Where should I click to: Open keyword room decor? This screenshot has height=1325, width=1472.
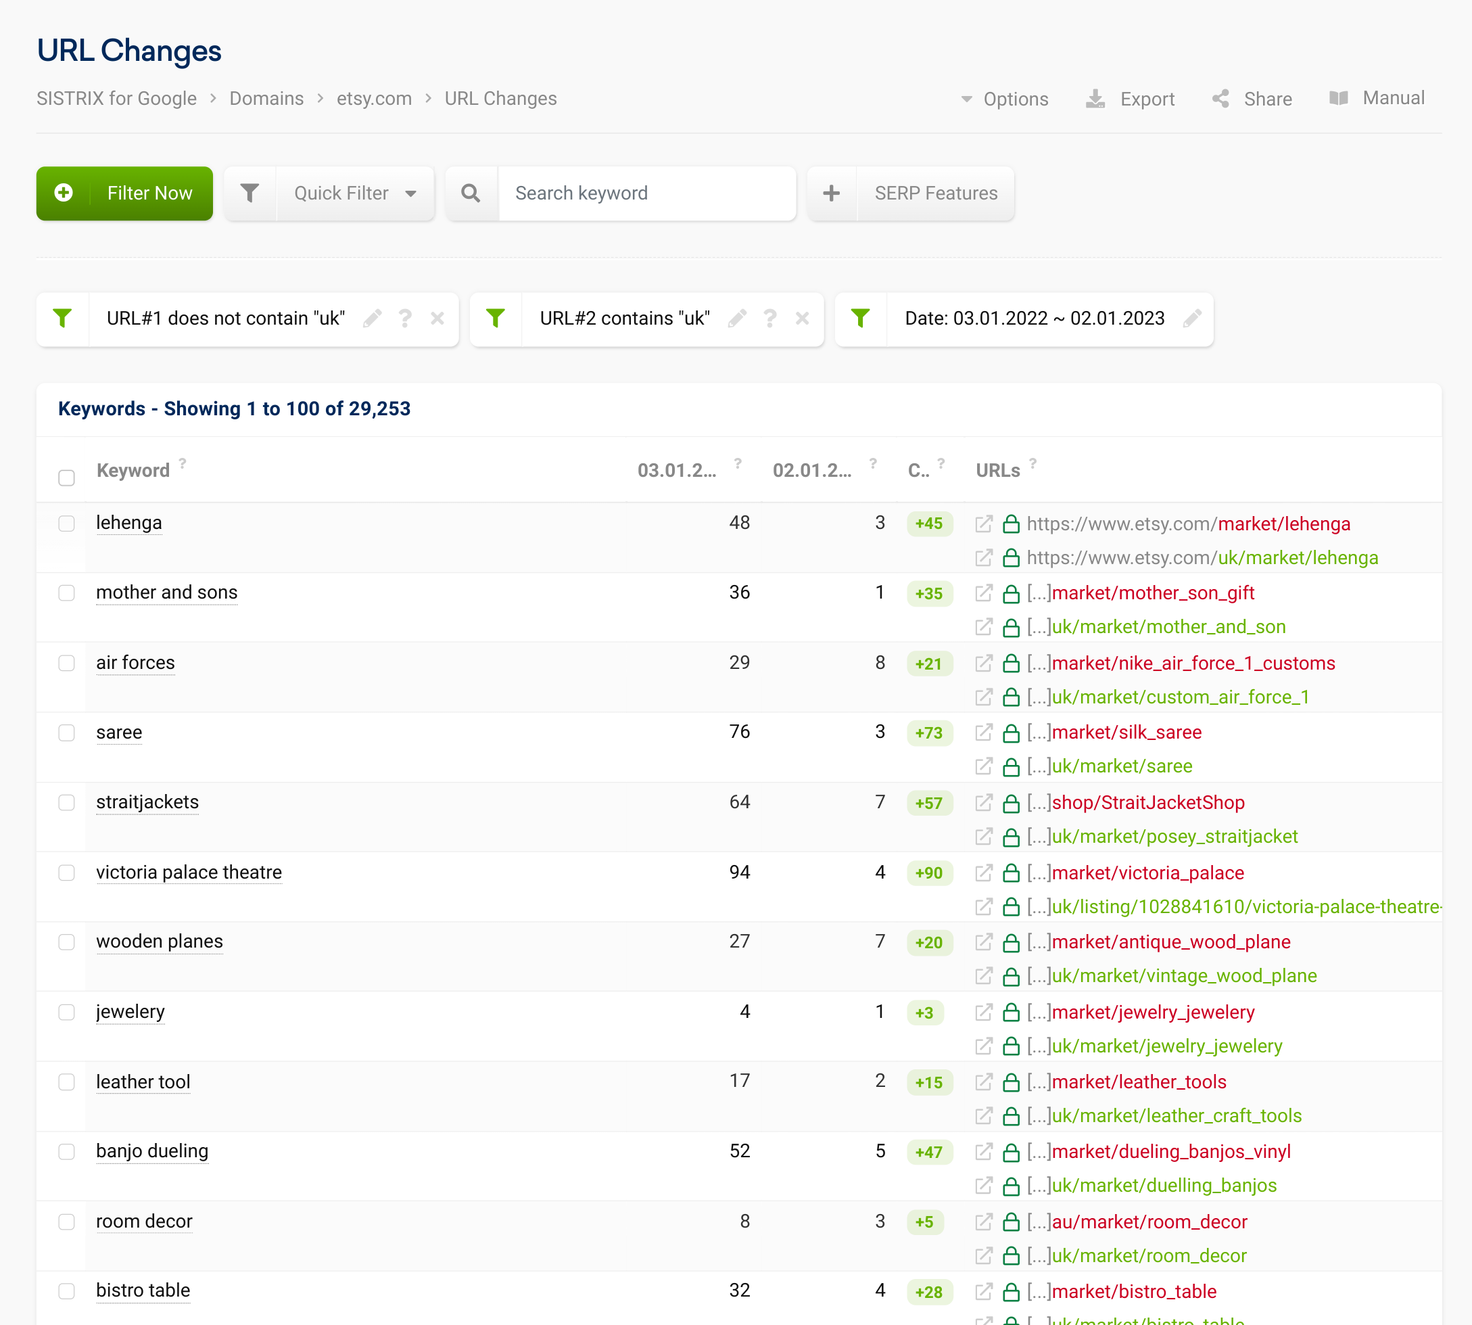(144, 1221)
